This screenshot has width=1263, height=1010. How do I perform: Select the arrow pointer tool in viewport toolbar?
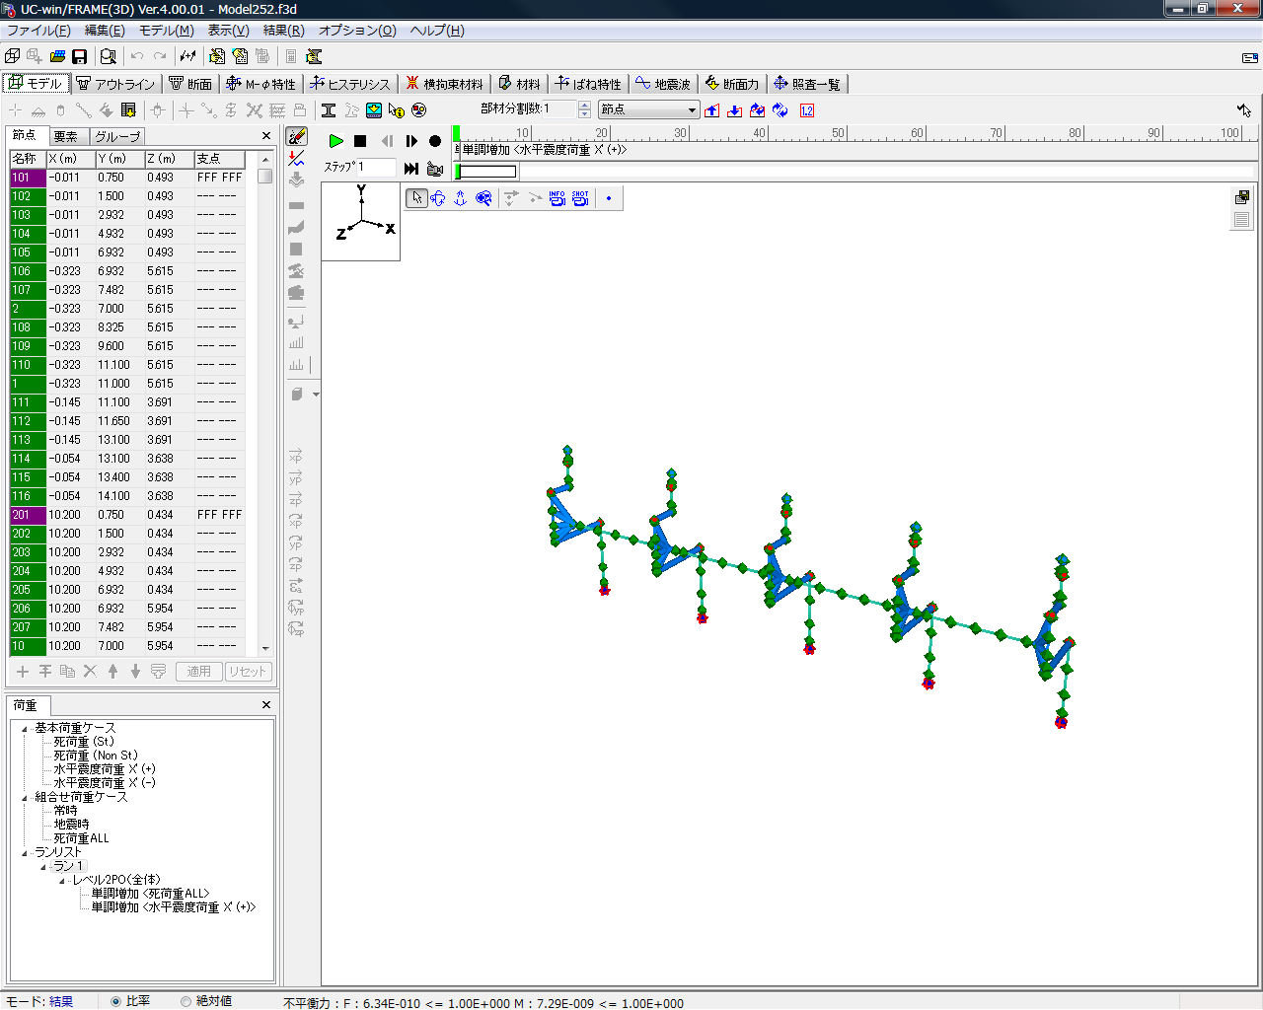point(416,198)
